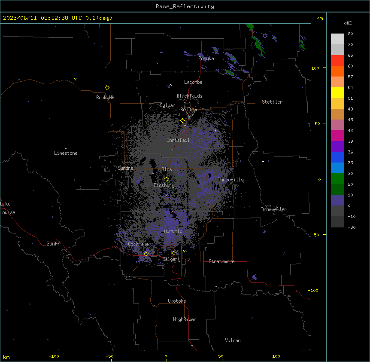Click the 2025/06/11 08:32:38 UTC timestamp
The height and width of the screenshot is (362, 370).
pyautogui.click(x=42, y=18)
